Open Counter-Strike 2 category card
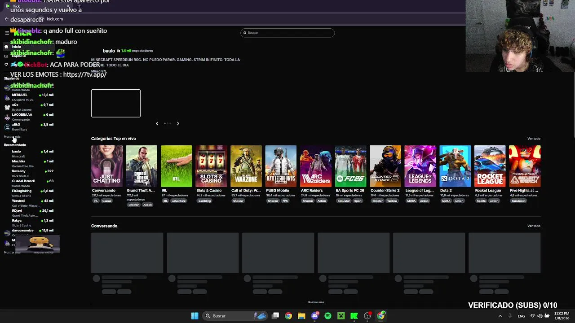Image resolution: width=575 pixels, height=323 pixels. 385,166
